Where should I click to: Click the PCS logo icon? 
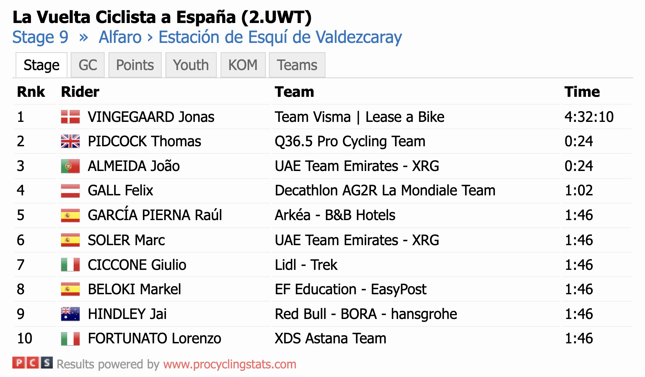[x=32, y=363]
